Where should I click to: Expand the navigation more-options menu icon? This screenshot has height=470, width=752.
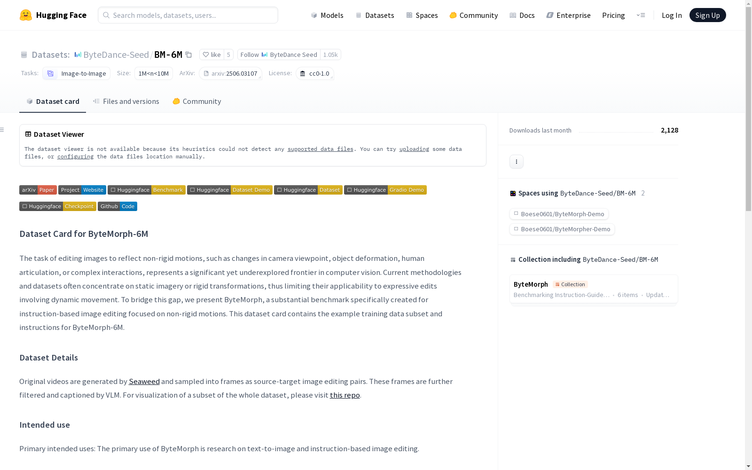641,15
